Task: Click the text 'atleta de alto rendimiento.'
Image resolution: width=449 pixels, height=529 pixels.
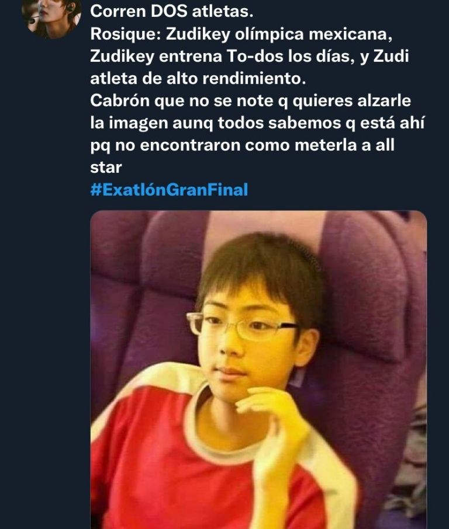Action: pyautogui.click(x=198, y=78)
